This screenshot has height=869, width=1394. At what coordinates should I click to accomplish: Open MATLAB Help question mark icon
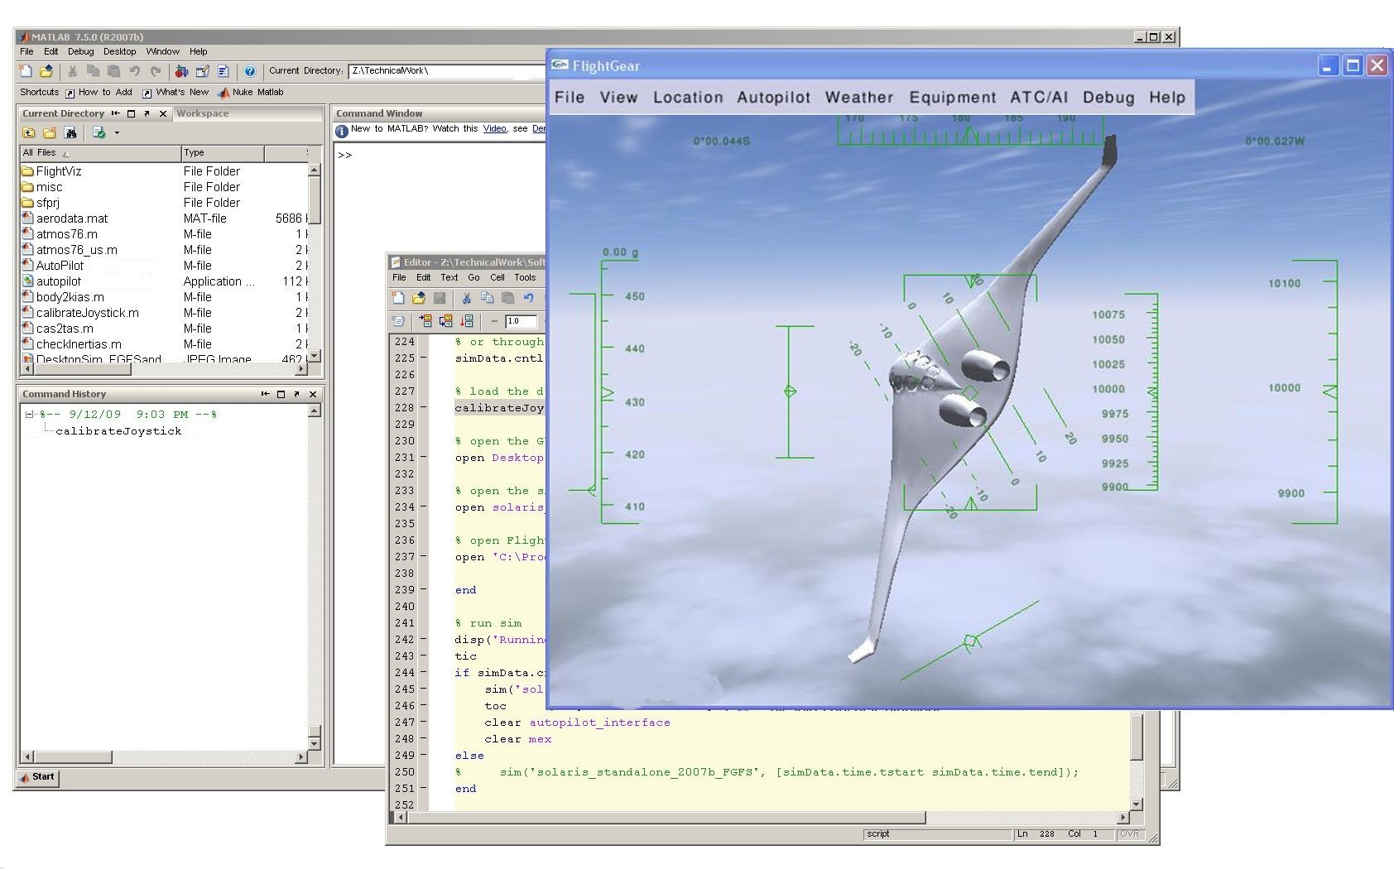point(250,71)
